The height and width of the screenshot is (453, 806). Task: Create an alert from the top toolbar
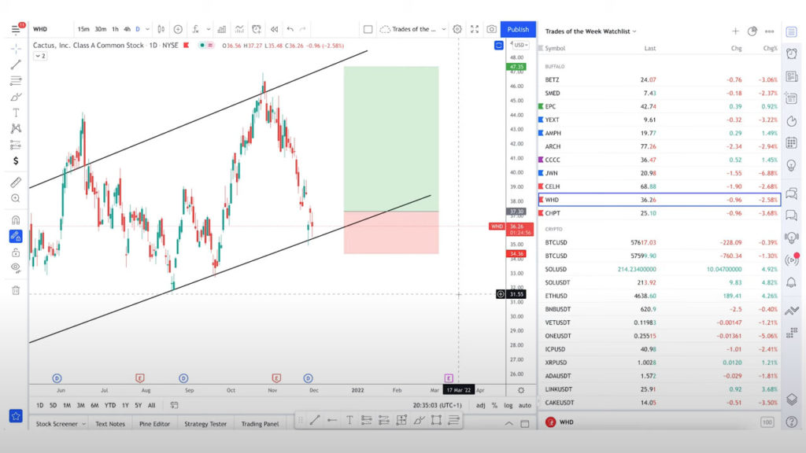(x=257, y=29)
